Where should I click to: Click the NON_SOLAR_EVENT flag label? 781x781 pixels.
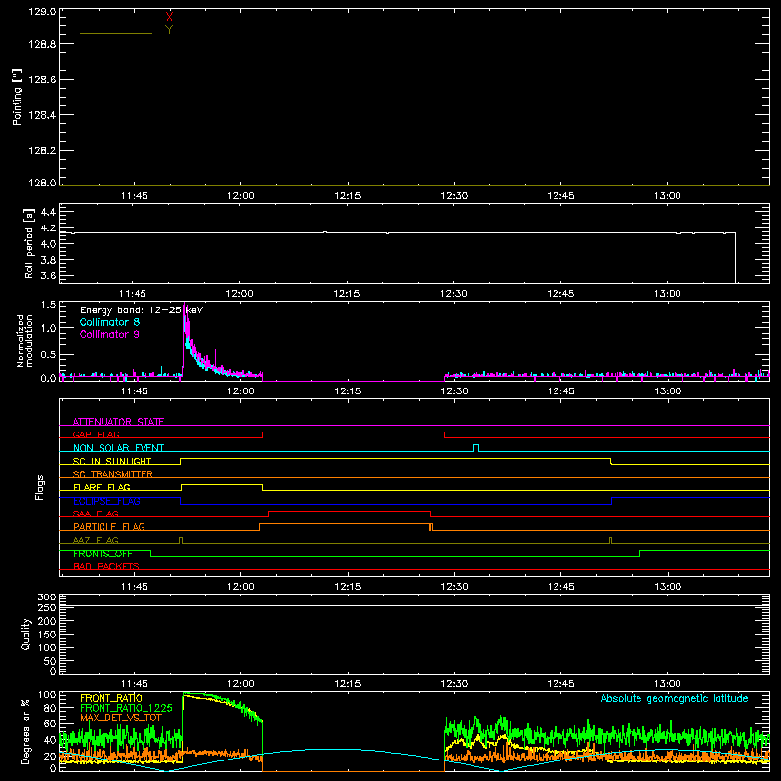[x=118, y=448]
